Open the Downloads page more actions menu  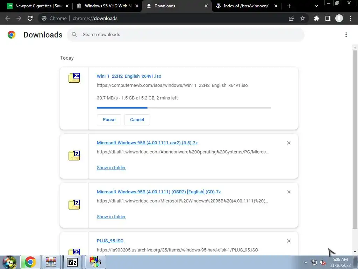click(x=346, y=35)
